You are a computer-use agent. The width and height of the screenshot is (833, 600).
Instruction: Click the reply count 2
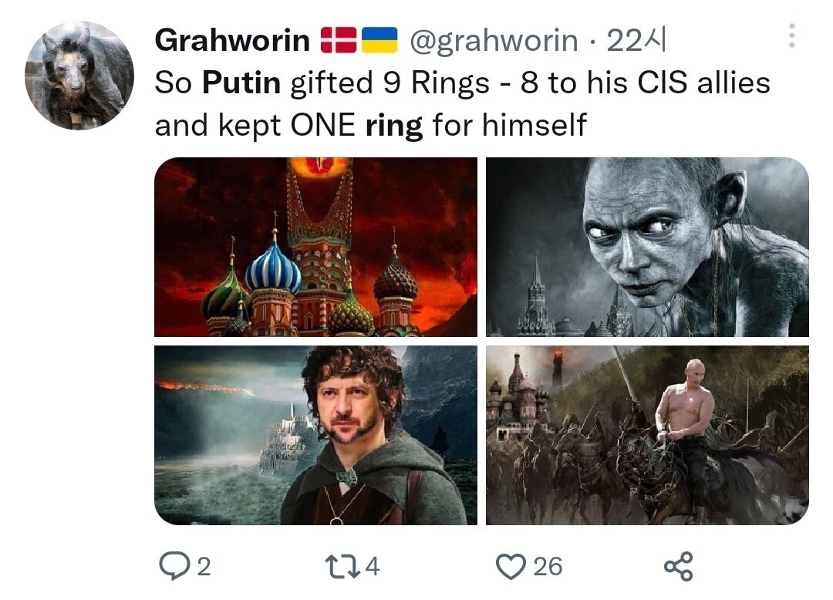coord(204,567)
